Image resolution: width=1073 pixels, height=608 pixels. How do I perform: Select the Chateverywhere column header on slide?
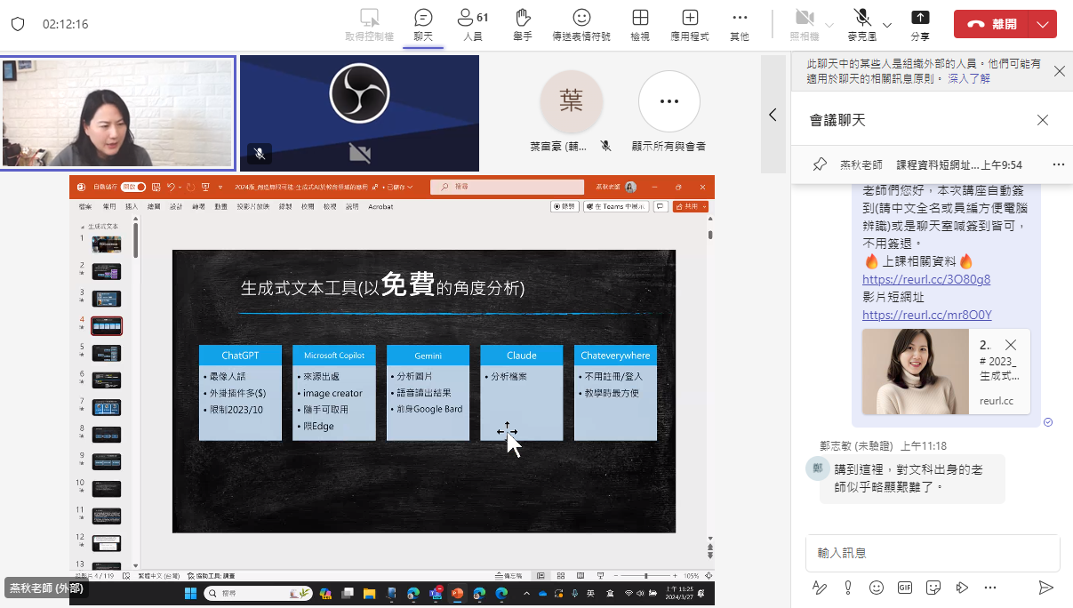point(615,355)
